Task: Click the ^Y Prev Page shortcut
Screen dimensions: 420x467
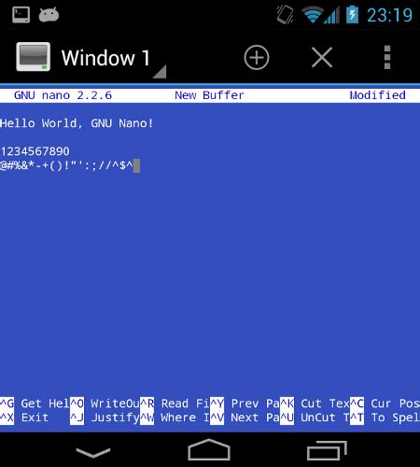Action: [245, 403]
